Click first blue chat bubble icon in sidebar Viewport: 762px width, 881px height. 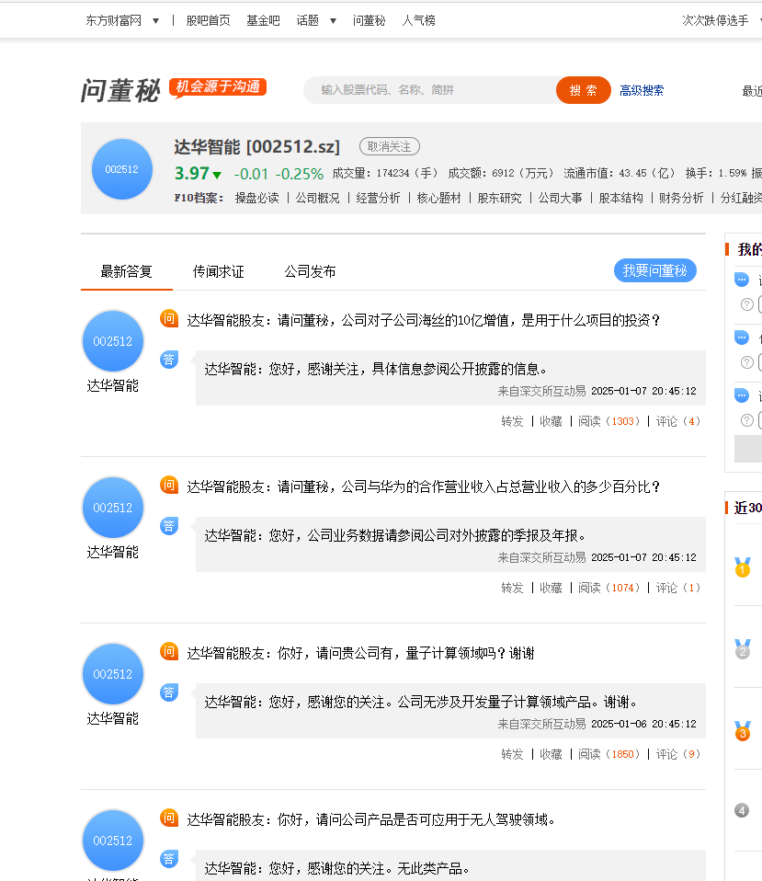(x=742, y=279)
